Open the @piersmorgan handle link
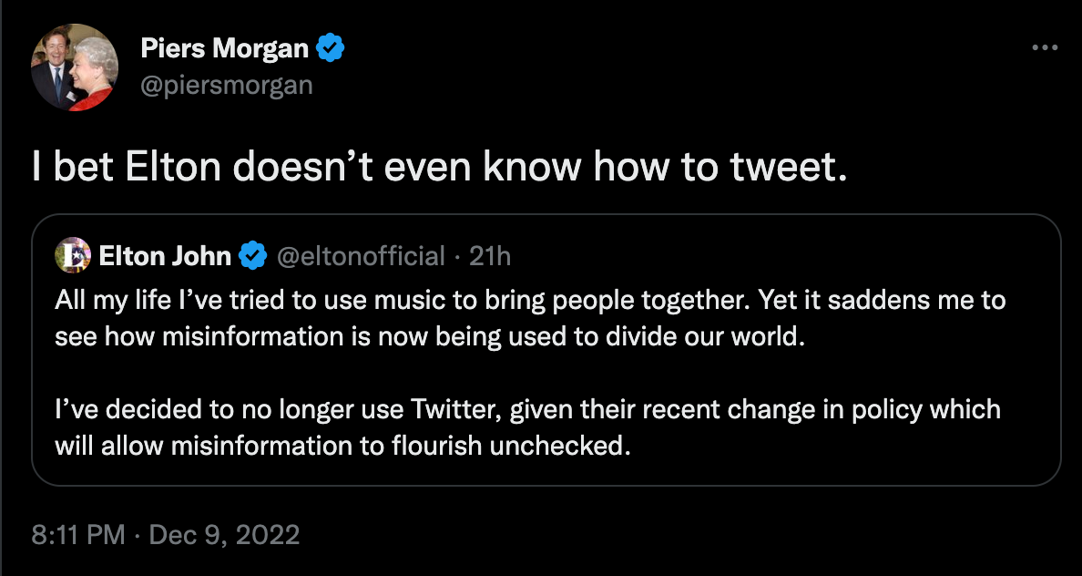Image resolution: width=1082 pixels, height=576 pixels. 227,85
